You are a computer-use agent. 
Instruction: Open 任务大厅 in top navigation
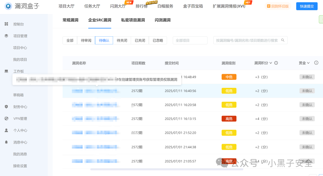point(92,6)
